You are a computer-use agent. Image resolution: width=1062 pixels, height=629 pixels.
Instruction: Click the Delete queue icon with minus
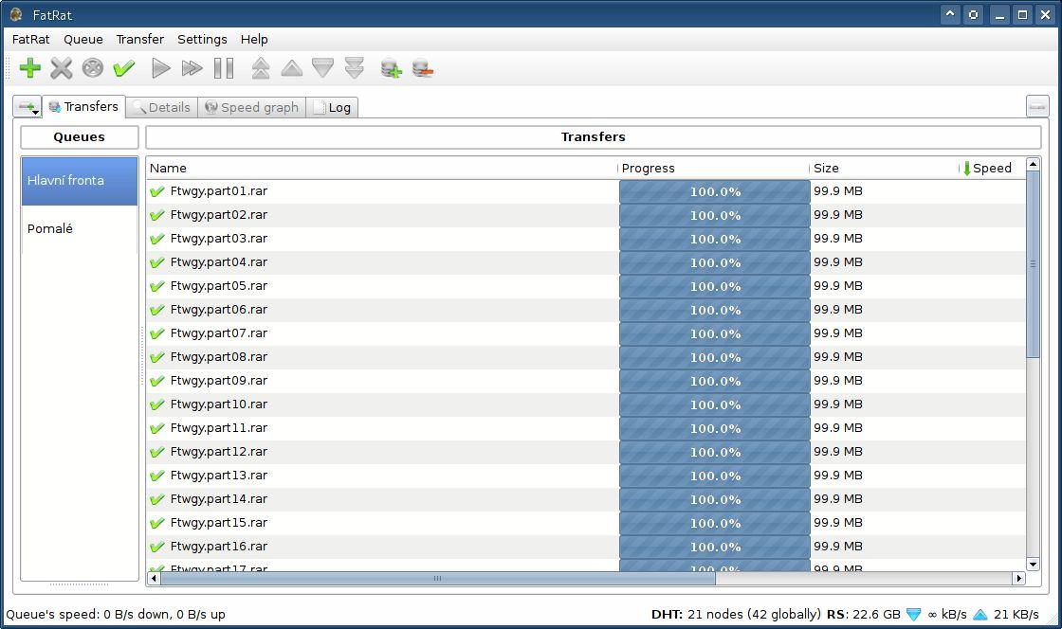(x=423, y=67)
